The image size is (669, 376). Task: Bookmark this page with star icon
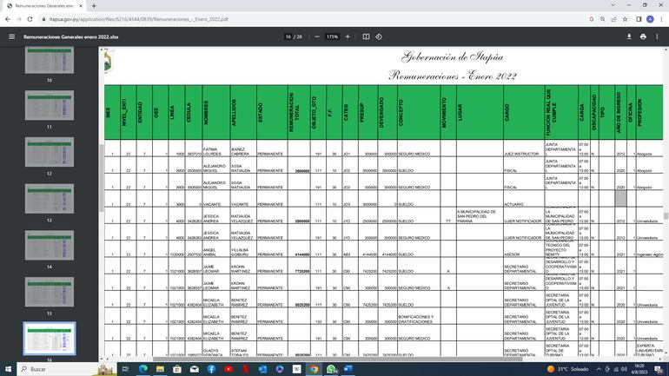click(625, 19)
